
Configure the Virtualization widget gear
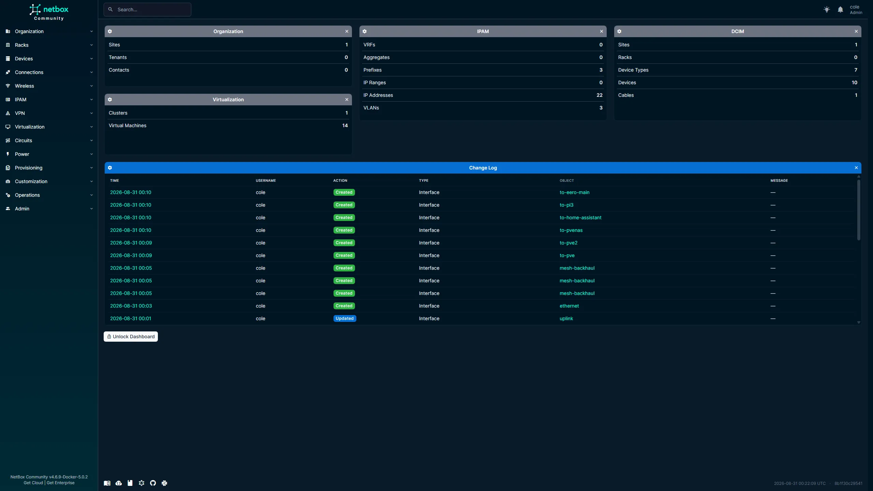(x=110, y=100)
